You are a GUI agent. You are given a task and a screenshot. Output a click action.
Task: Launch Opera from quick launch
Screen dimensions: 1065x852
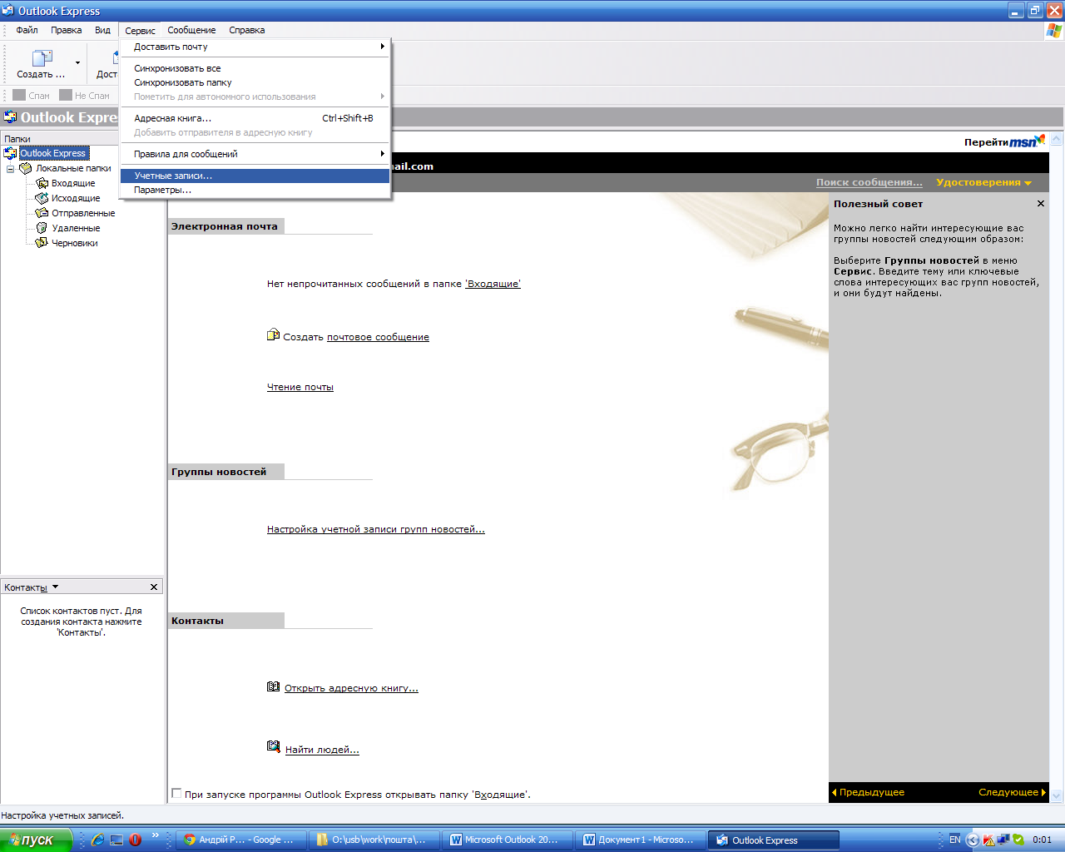[136, 840]
